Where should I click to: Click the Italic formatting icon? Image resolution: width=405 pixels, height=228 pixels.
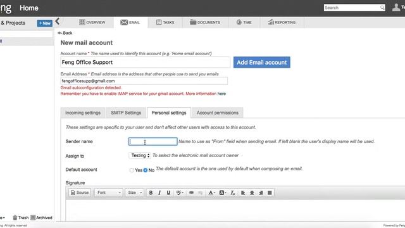tap(159, 193)
